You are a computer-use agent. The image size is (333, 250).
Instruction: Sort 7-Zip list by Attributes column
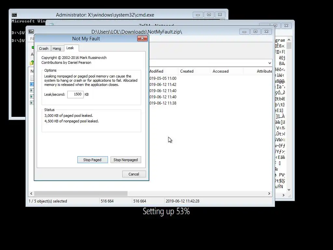[x=258, y=71]
